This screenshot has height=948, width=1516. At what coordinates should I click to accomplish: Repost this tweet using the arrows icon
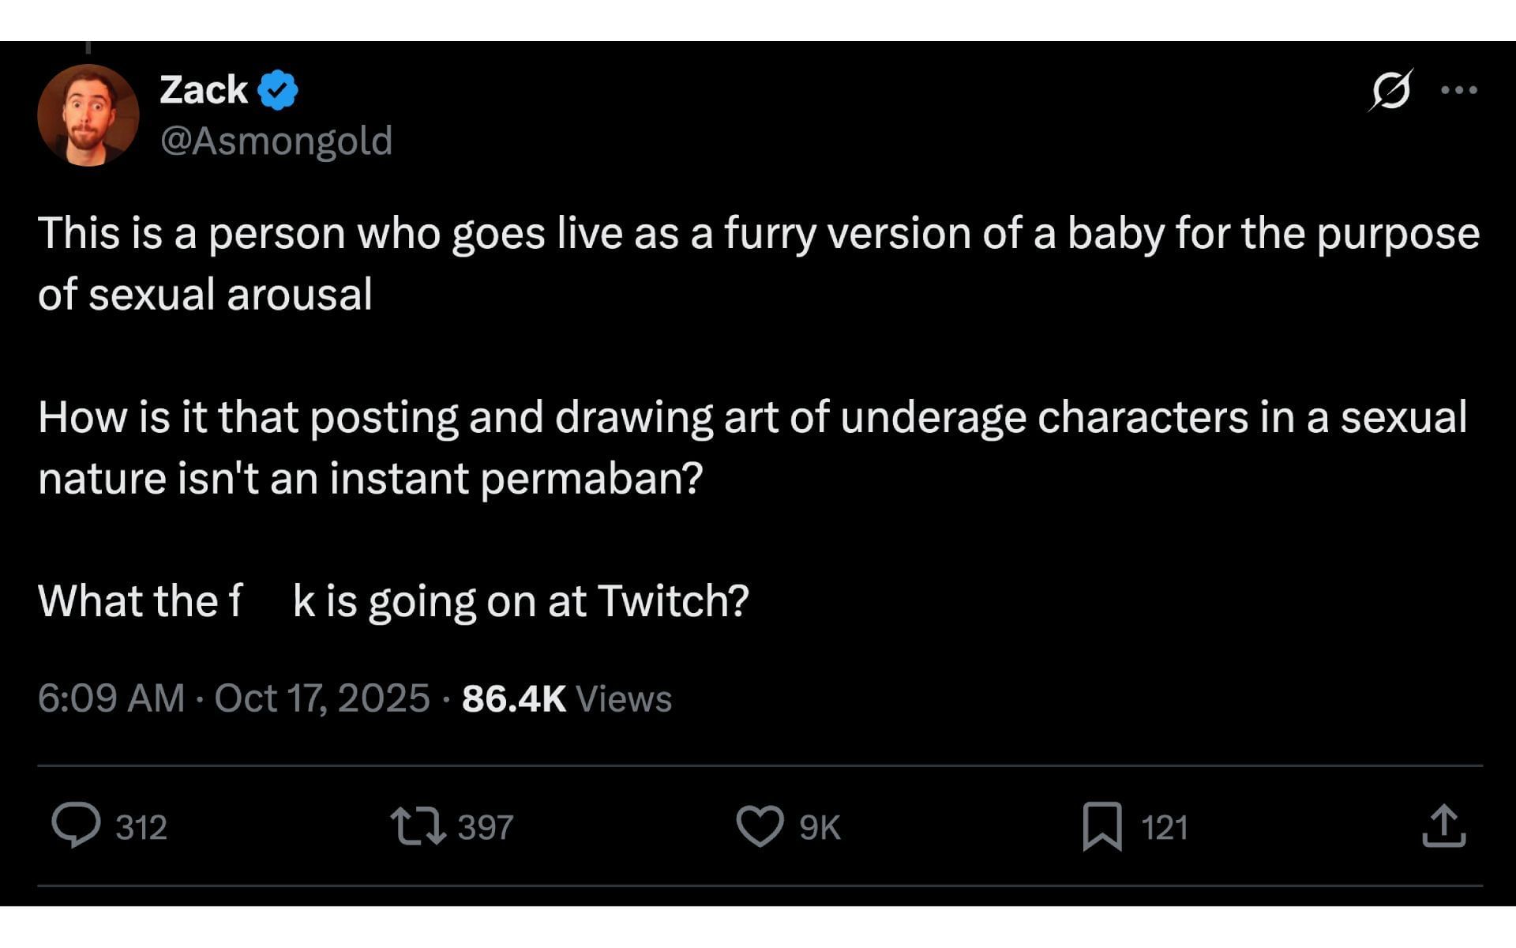pos(418,826)
